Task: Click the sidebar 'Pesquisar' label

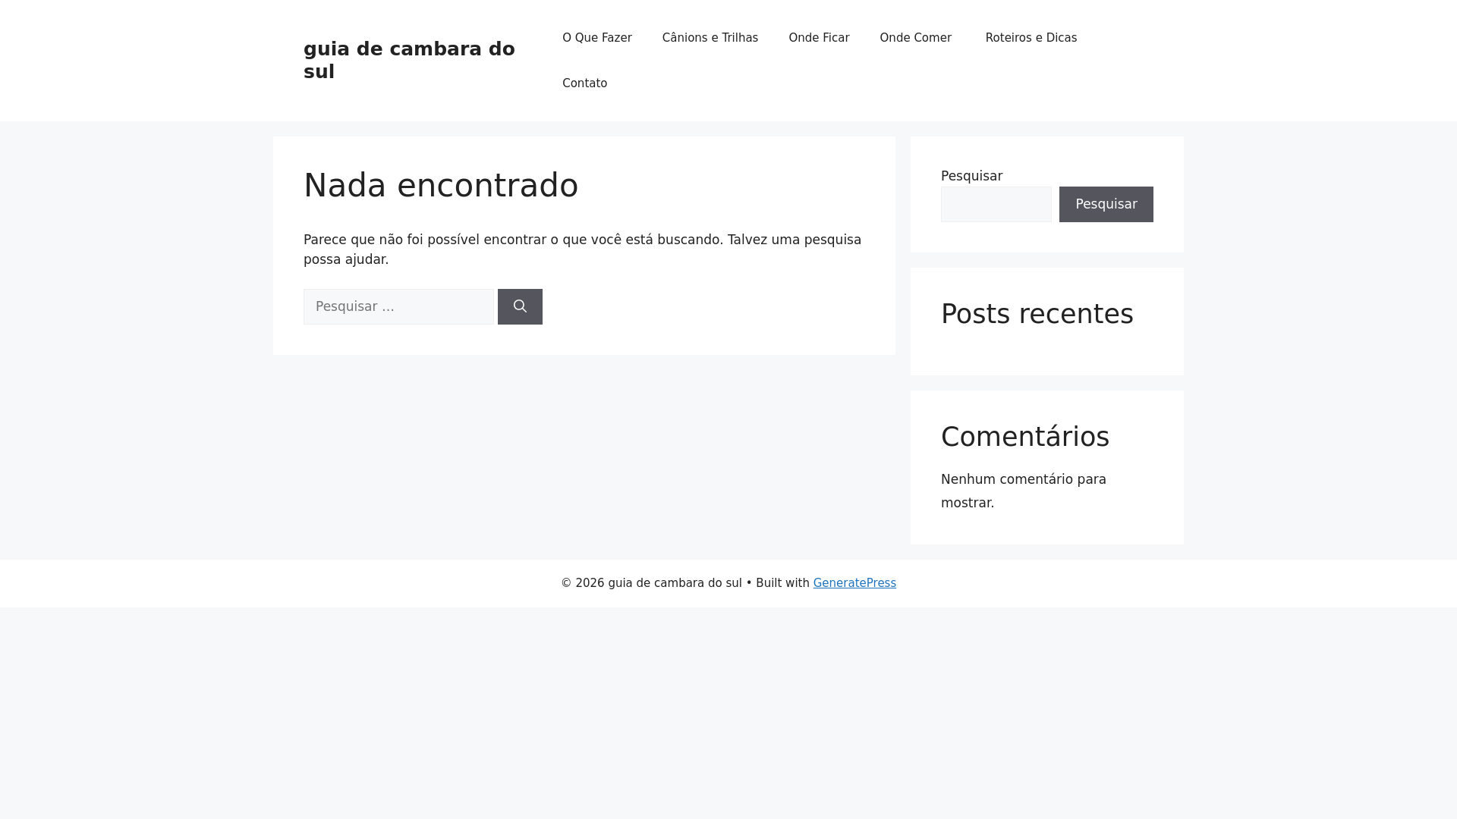Action: (971, 176)
